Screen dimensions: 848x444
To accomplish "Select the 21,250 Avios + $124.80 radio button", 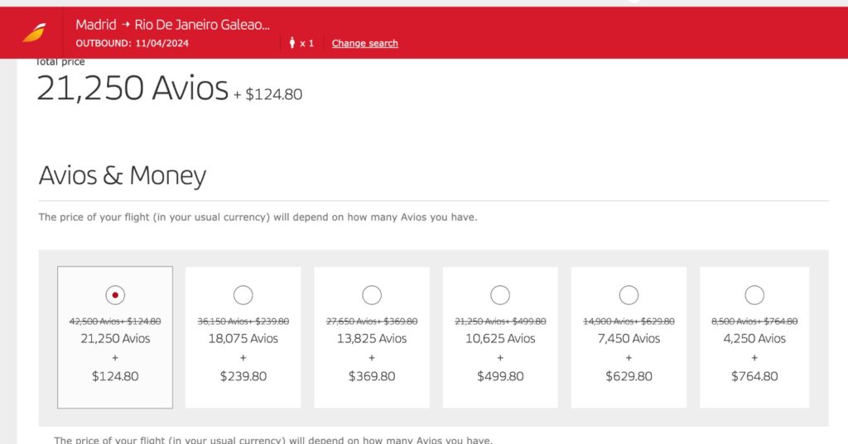I will point(115,294).
